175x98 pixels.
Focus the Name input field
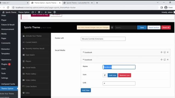click(x=119, y=67)
